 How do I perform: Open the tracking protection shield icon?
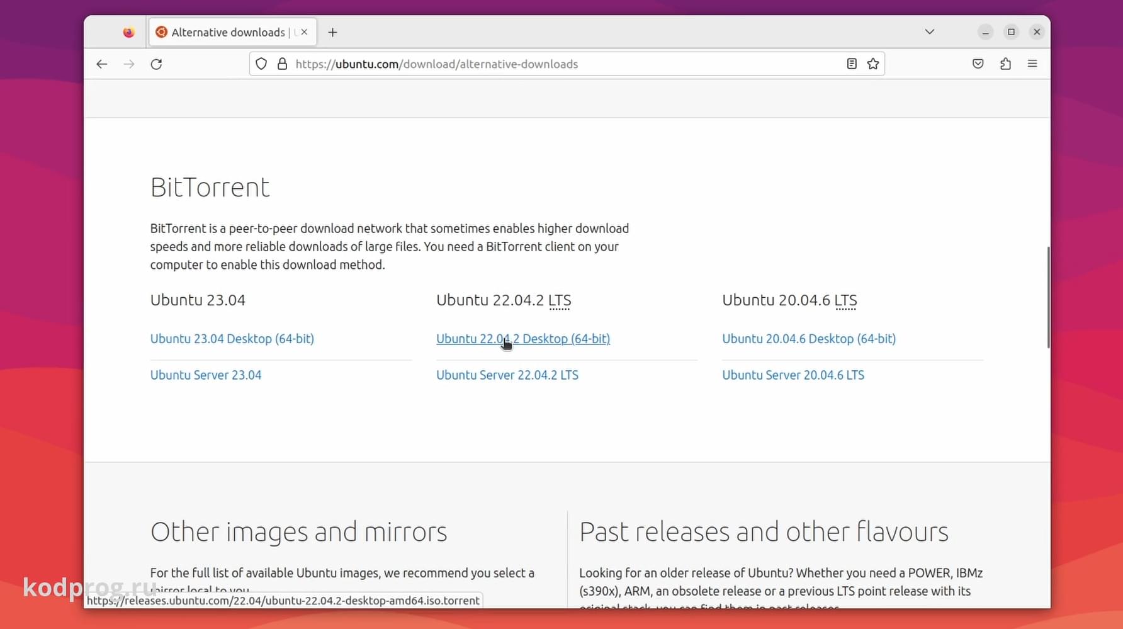click(261, 64)
